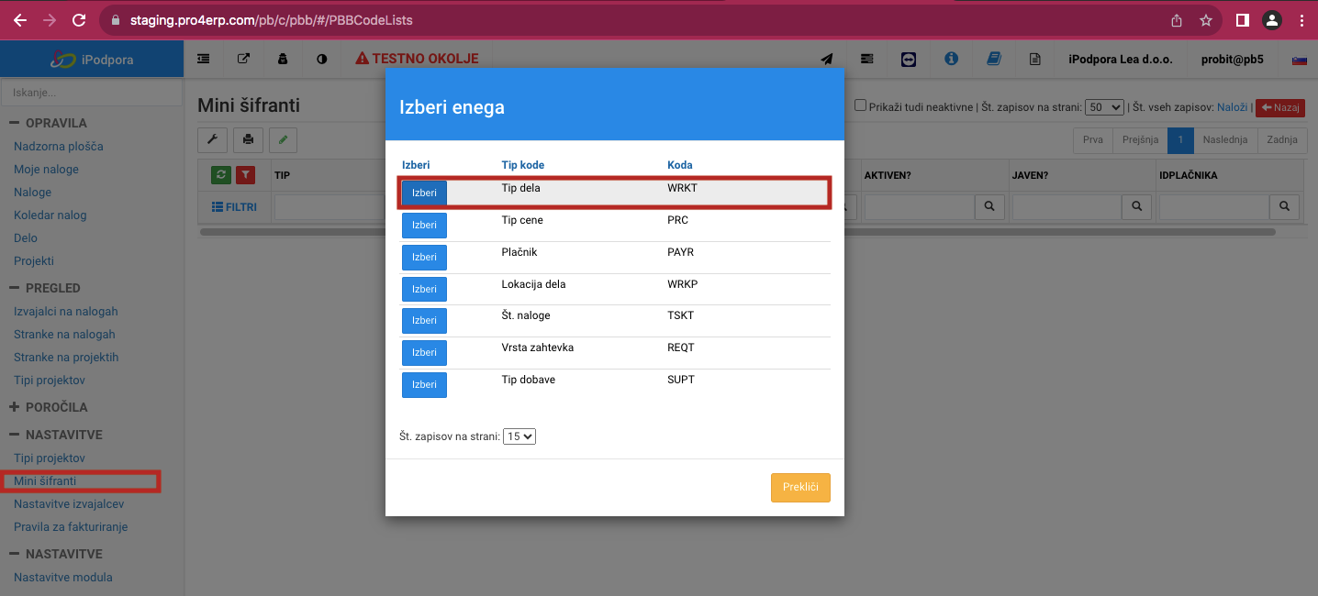Image resolution: width=1318 pixels, height=596 pixels.
Task: Open the dialog page size dropdown showing 15
Action: tap(519, 436)
